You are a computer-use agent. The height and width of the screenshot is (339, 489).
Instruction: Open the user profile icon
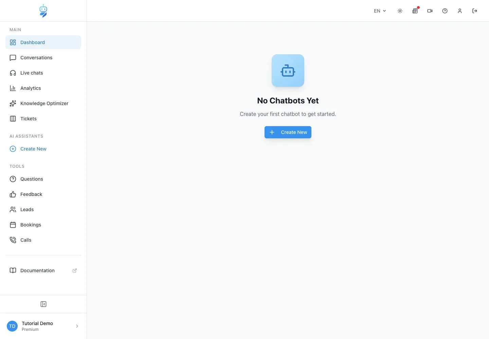point(460,11)
